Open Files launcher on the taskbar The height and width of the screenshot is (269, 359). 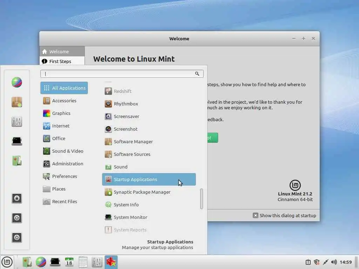tap(27, 262)
